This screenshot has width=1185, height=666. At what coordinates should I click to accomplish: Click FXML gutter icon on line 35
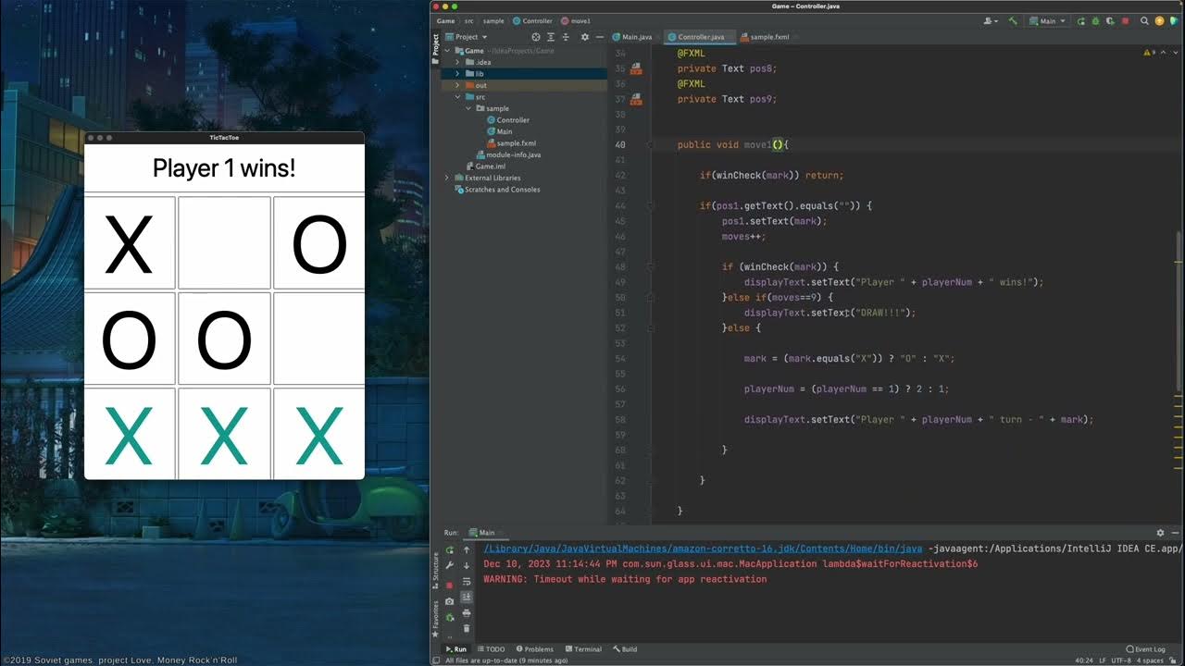pyautogui.click(x=636, y=68)
